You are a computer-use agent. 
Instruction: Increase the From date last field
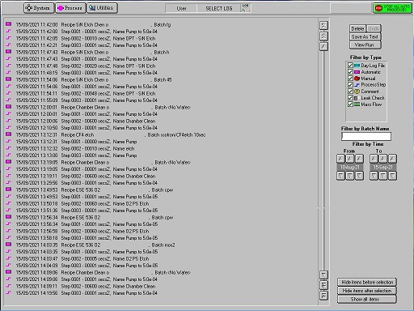pyautogui.click(x=359, y=159)
